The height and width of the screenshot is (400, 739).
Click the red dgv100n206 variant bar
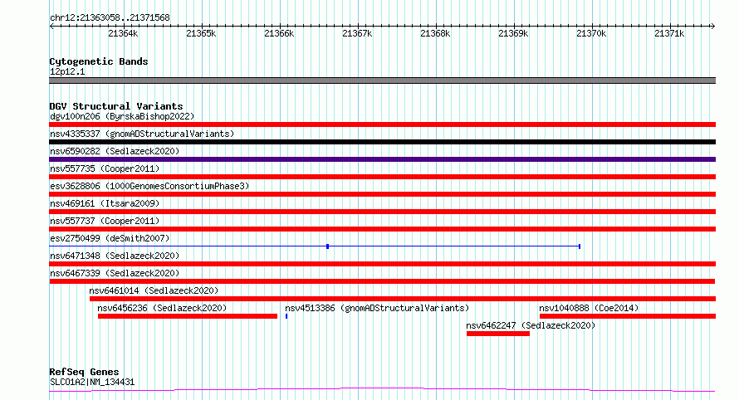382,124
